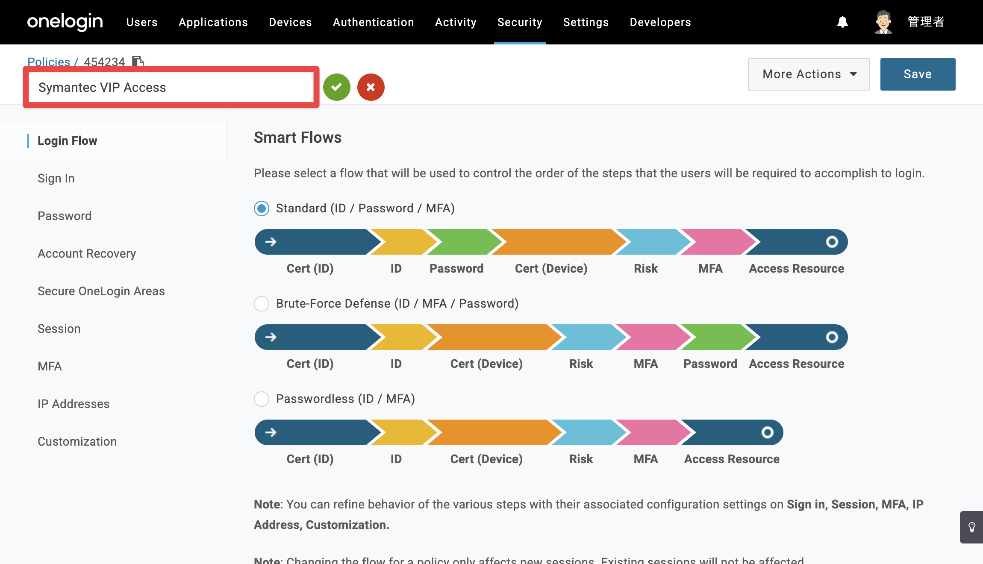This screenshot has width=983, height=564.
Task: Open the Applications menu
Action: (213, 22)
